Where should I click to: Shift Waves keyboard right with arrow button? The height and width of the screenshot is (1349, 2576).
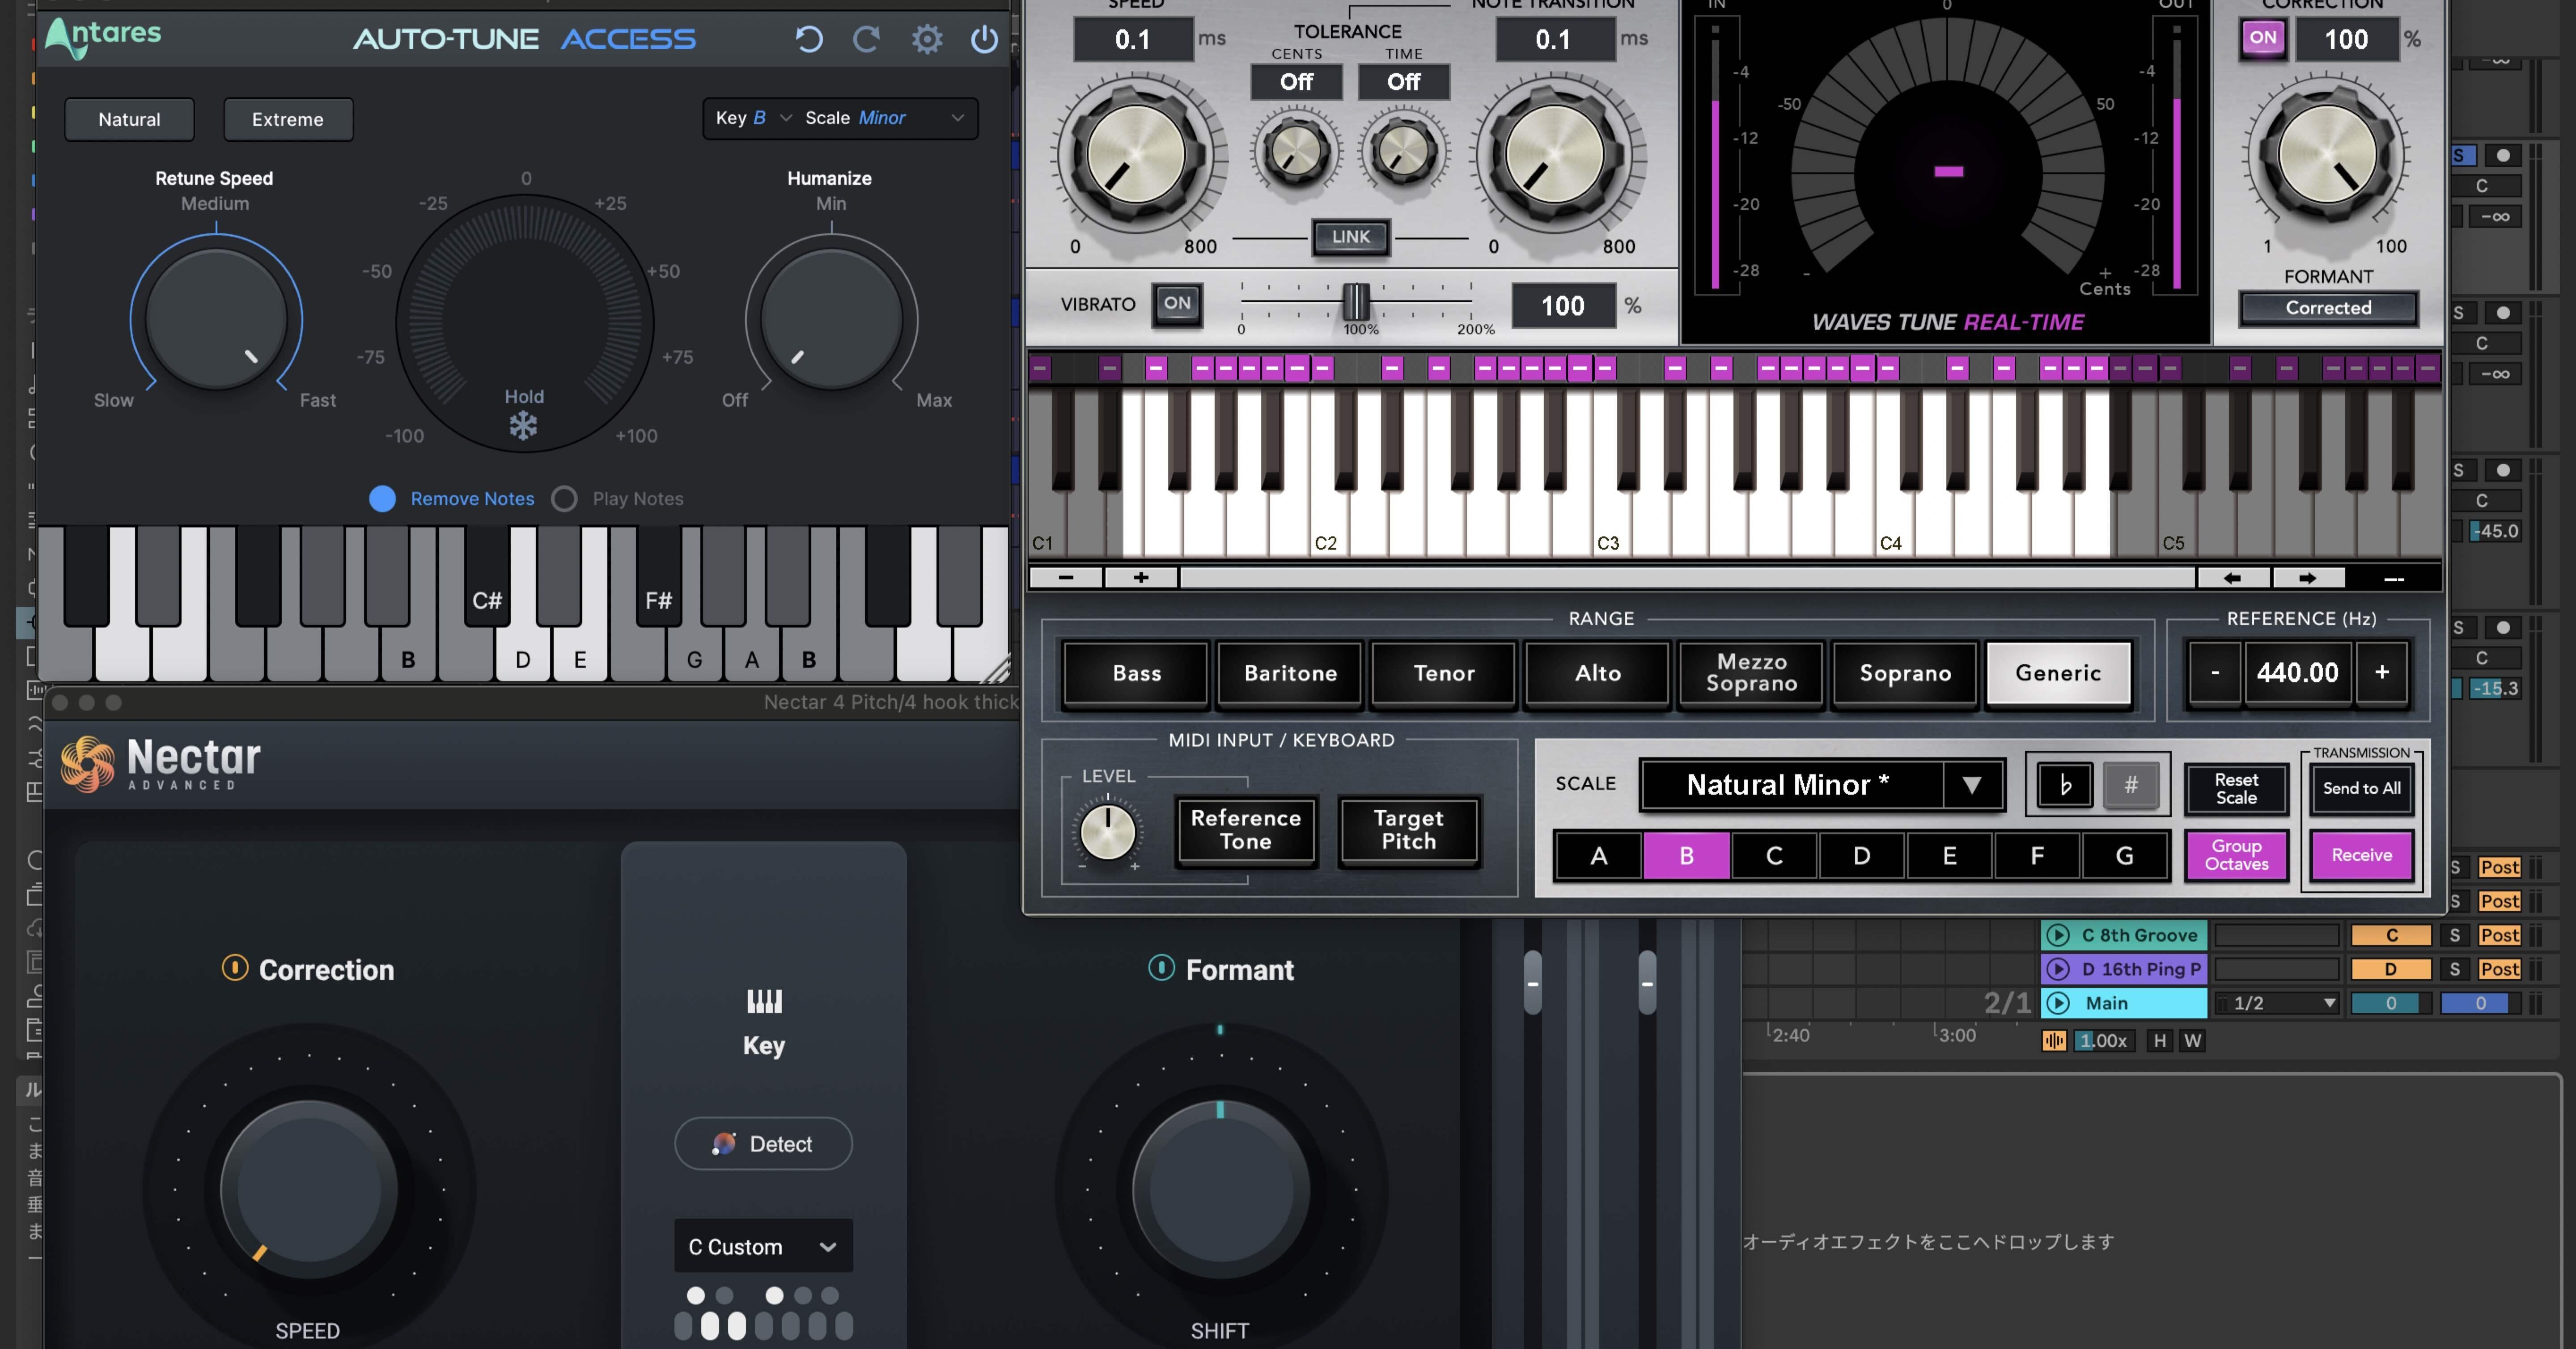point(2308,578)
